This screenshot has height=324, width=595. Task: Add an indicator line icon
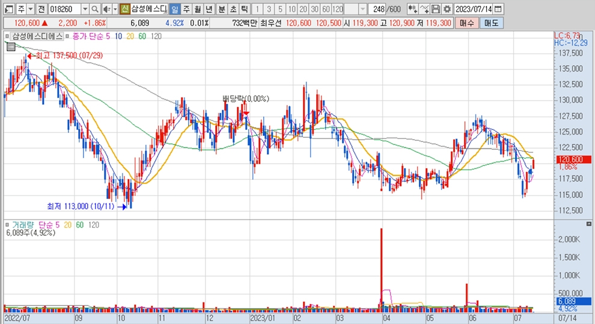425,9
